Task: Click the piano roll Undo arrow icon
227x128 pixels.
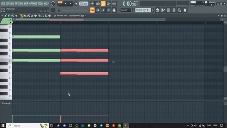Action: click(16, 16)
